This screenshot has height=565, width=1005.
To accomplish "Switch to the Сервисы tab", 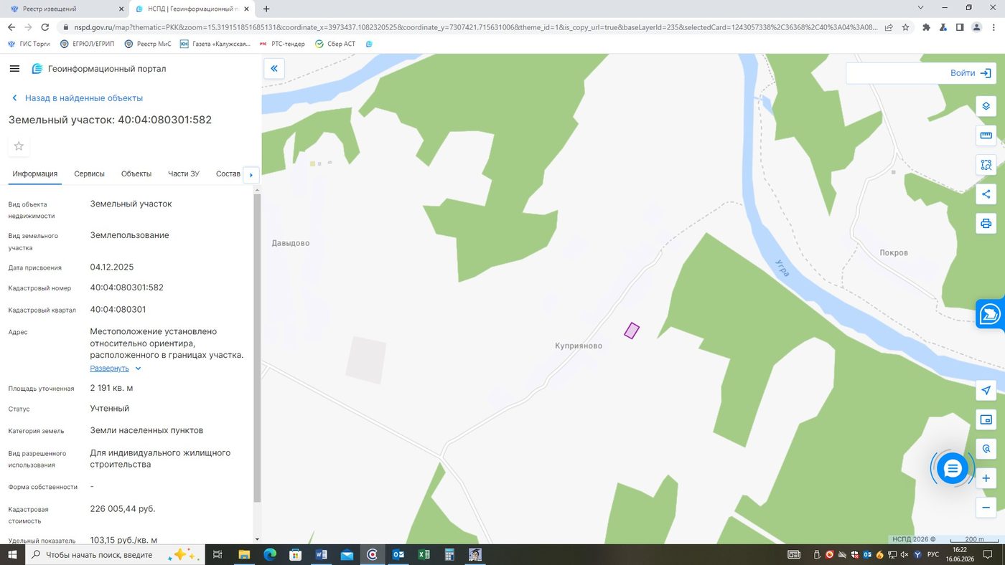I will (x=89, y=174).
